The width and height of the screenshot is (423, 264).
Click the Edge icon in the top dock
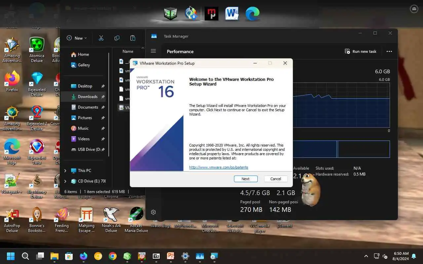point(252,14)
